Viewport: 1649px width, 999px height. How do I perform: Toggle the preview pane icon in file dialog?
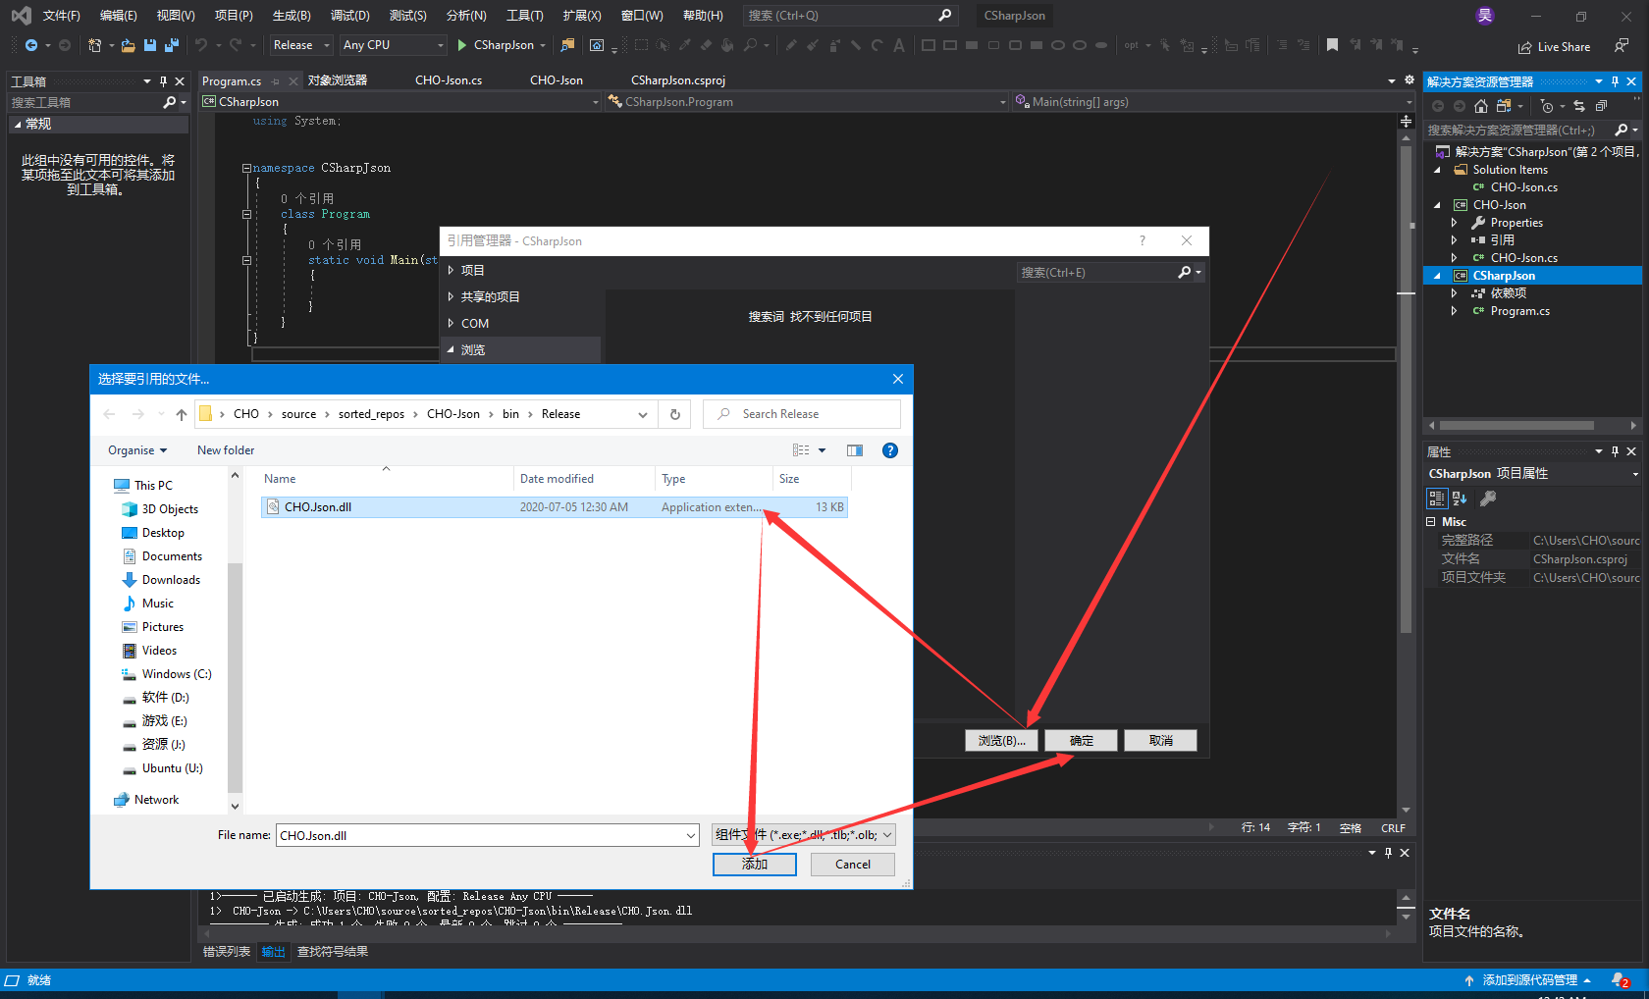(855, 450)
